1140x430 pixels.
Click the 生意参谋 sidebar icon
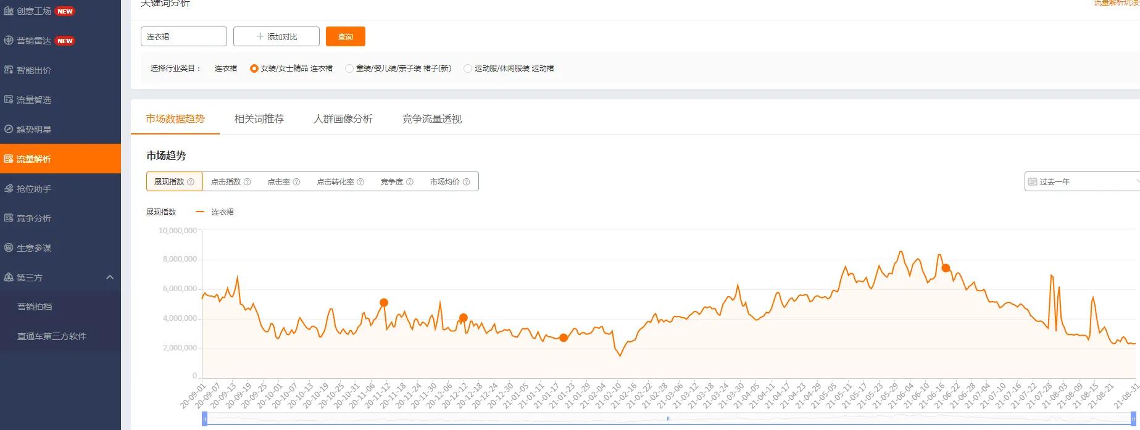9,248
